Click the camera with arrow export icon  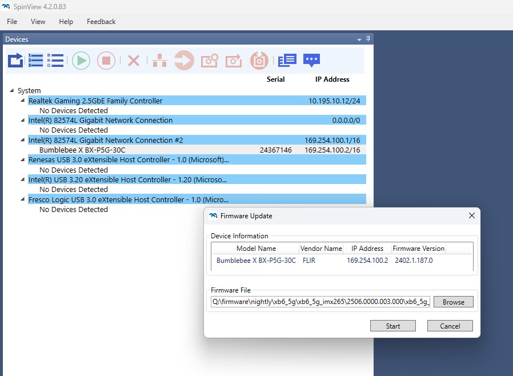234,61
